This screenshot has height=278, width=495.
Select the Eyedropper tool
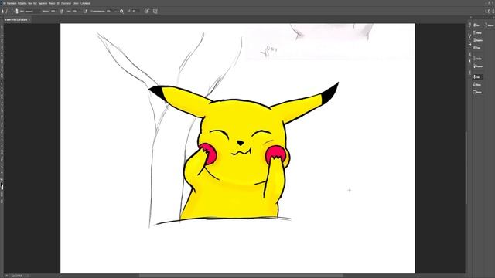pos(2,68)
